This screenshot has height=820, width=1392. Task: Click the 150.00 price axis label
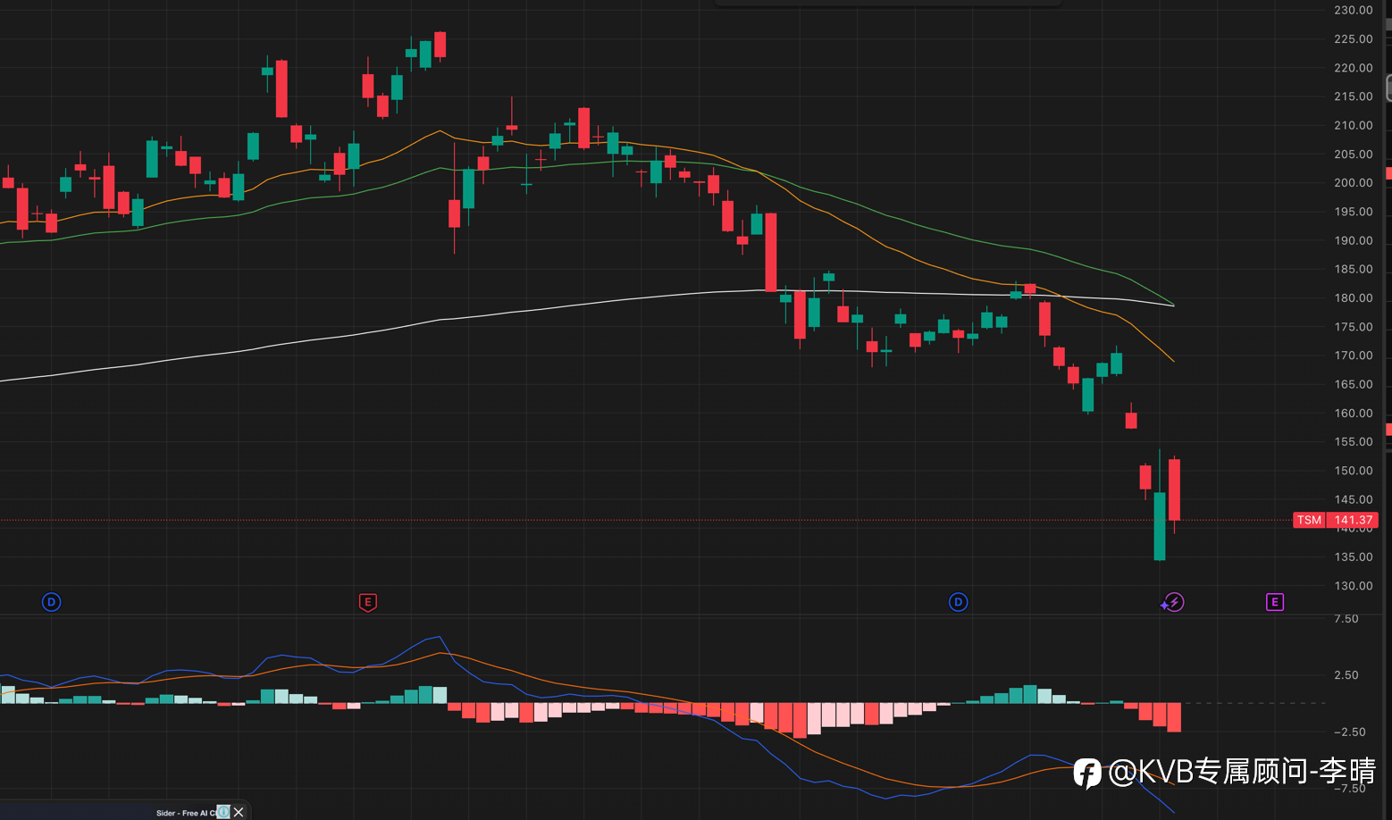(x=1353, y=471)
